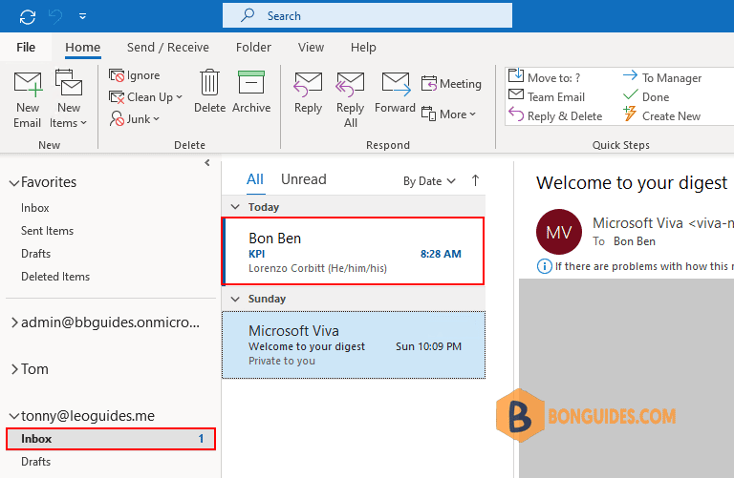
Task: Open the Folder ribbon tab
Action: point(253,47)
